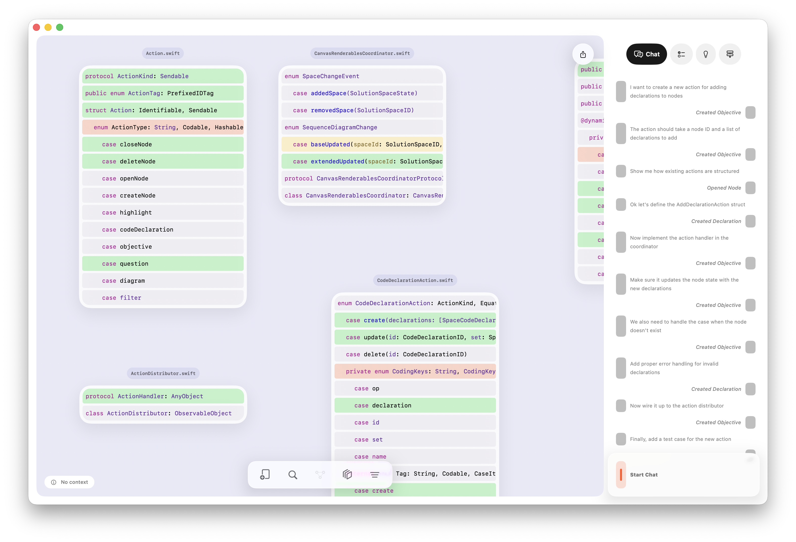Image resolution: width=796 pixels, height=542 pixels.
Task: Click the lightbulb ideas icon at top right
Action: (x=705, y=54)
